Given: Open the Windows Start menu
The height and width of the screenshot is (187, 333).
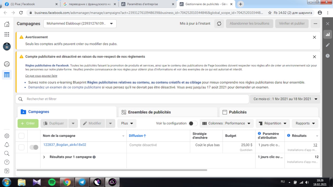Looking at the screenshot, I should [x=7, y=182].
